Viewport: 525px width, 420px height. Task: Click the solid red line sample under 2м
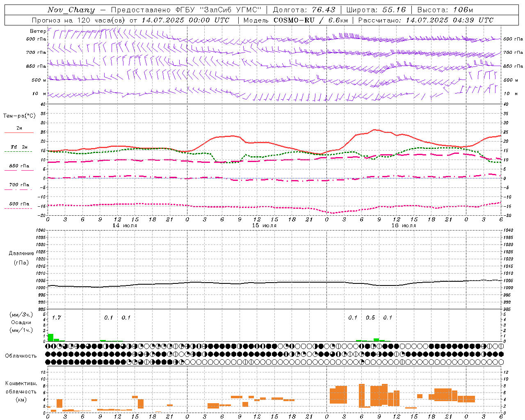point(19,132)
